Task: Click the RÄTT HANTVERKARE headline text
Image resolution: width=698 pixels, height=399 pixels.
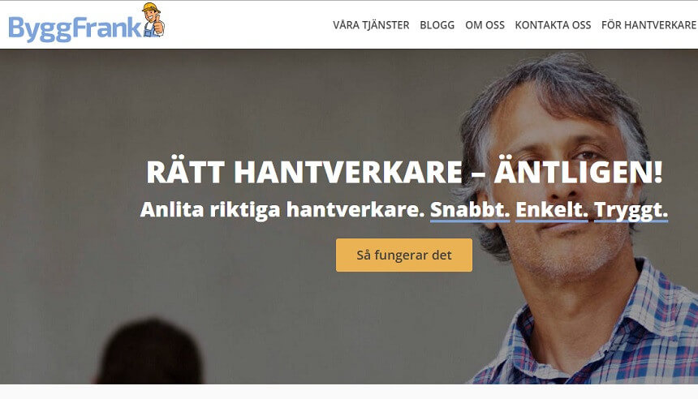Action: (304, 172)
